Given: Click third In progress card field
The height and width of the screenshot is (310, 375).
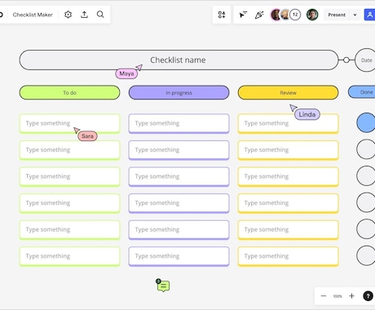Looking at the screenshot, I should tap(179, 176).
